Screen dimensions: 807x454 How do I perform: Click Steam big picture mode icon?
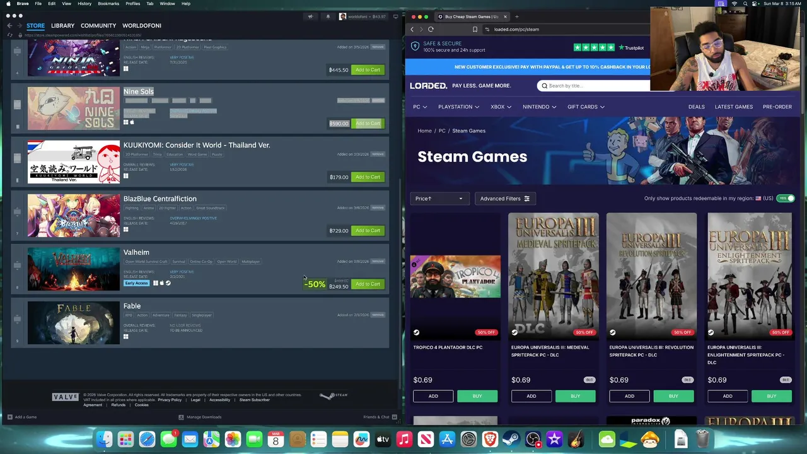tap(395, 16)
